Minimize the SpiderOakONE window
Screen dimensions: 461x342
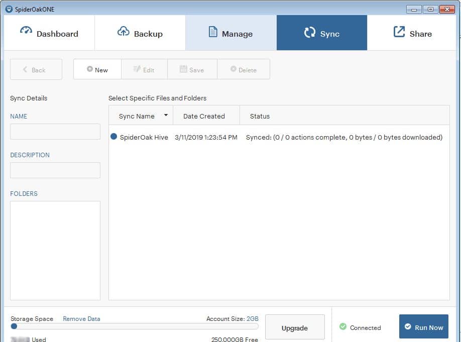point(414,10)
